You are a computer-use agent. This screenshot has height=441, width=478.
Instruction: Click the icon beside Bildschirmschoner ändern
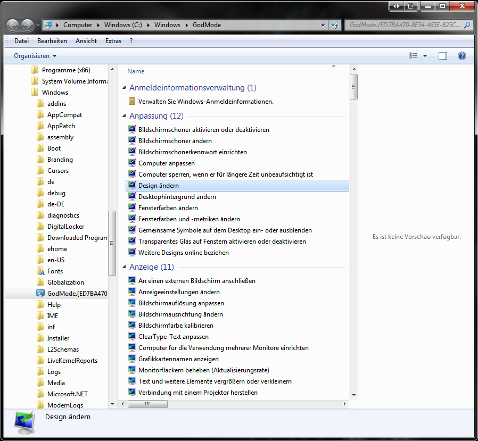(x=132, y=140)
